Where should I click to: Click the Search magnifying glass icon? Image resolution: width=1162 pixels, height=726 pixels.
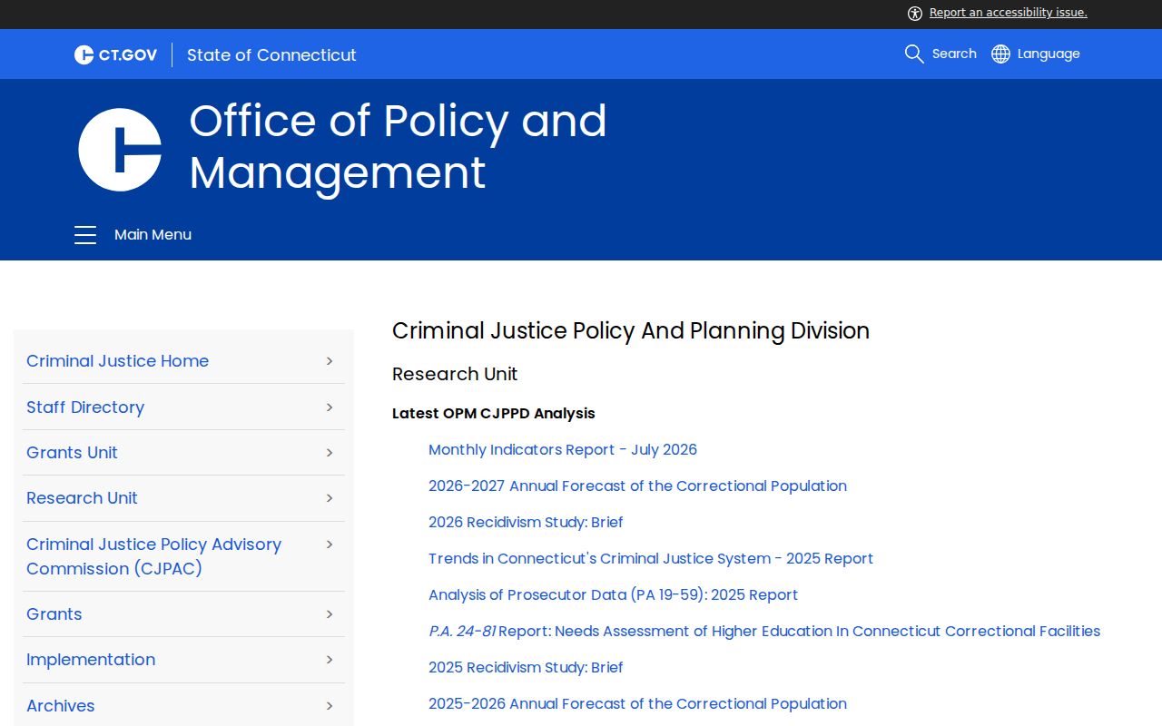pos(914,54)
